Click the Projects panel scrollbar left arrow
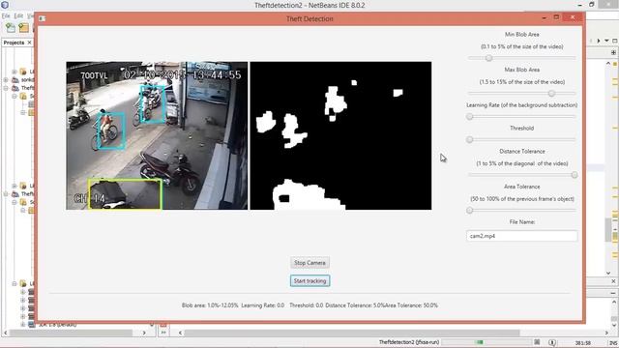Screen dimensions: 619x348 (6, 333)
